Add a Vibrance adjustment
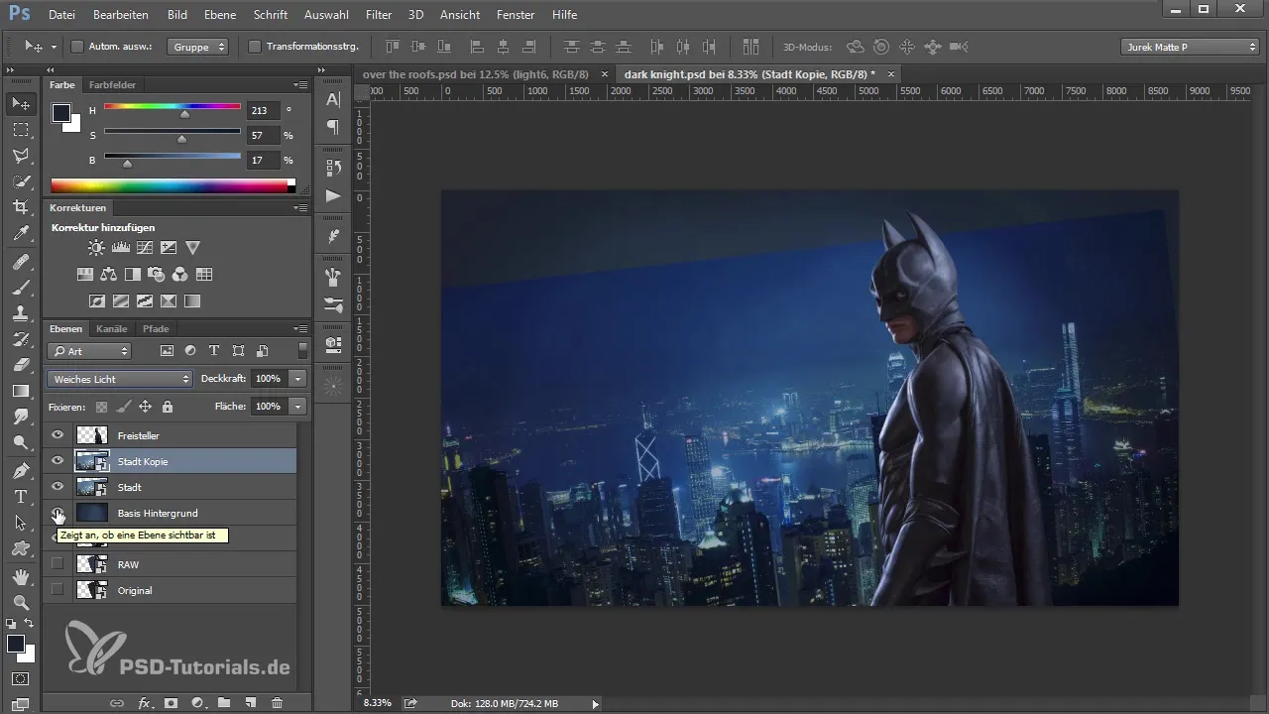This screenshot has width=1269, height=714. click(x=193, y=248)
